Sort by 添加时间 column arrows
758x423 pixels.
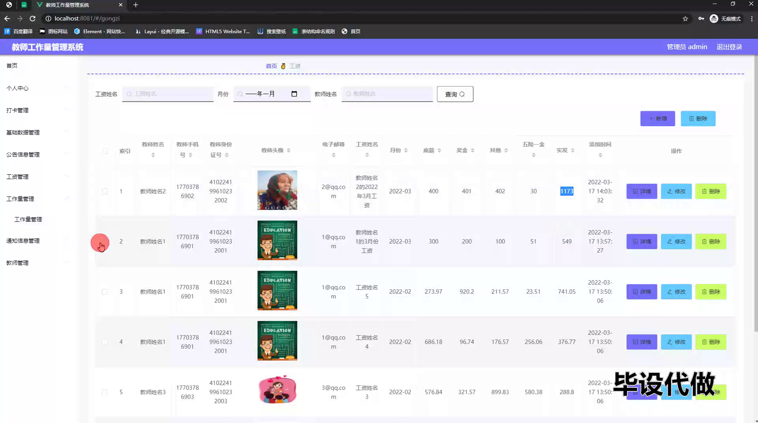[x=600, y=155]
